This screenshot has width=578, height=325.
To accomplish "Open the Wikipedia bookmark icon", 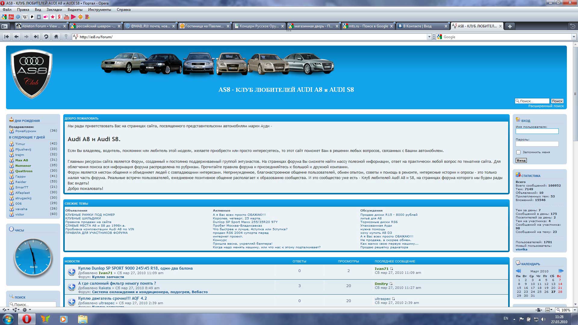I will click(25, 17).
